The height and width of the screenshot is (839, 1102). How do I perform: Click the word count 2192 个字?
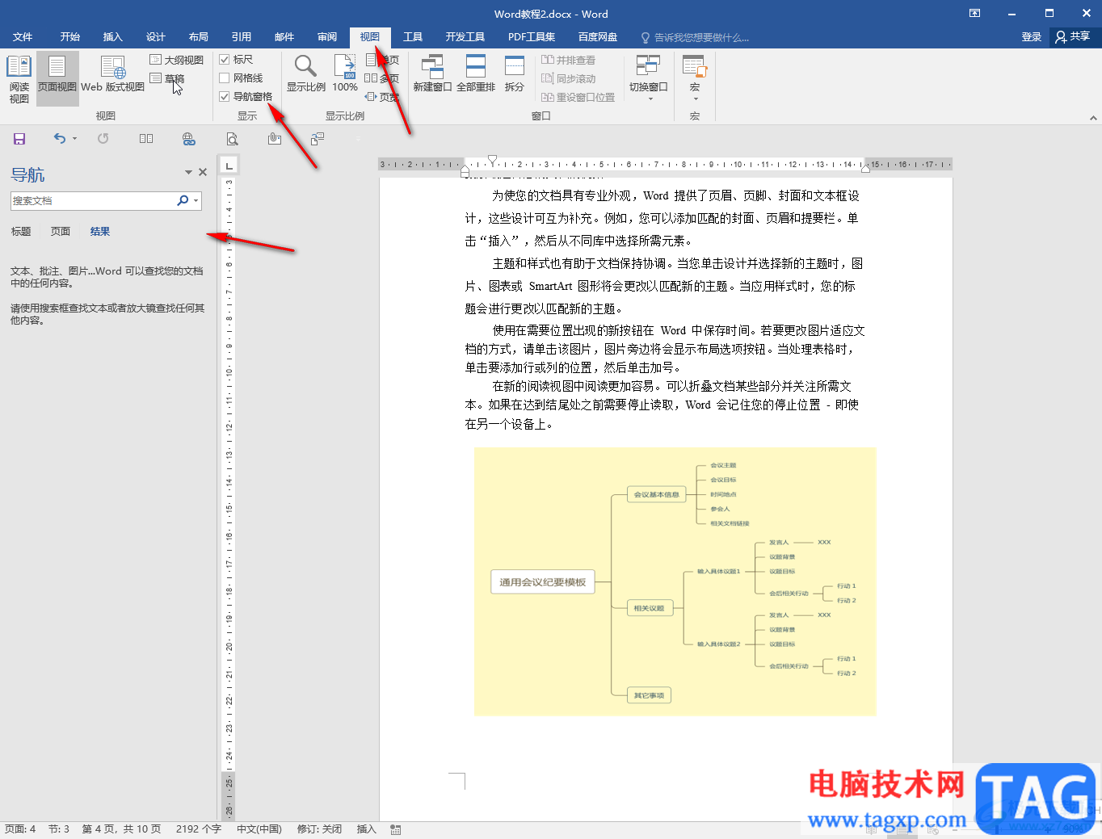coord(199,829)
